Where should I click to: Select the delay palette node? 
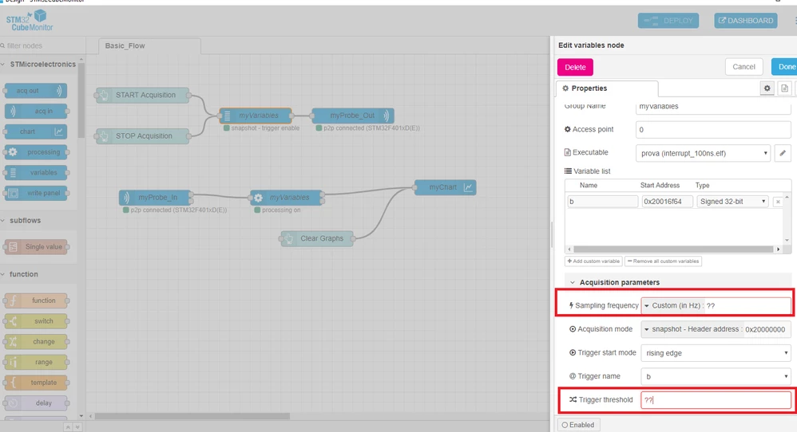[36, 403]
